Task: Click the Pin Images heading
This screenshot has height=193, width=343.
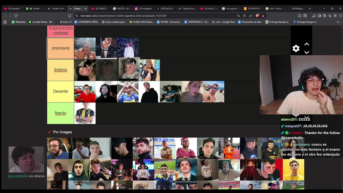Action: (x=62, y=132)
